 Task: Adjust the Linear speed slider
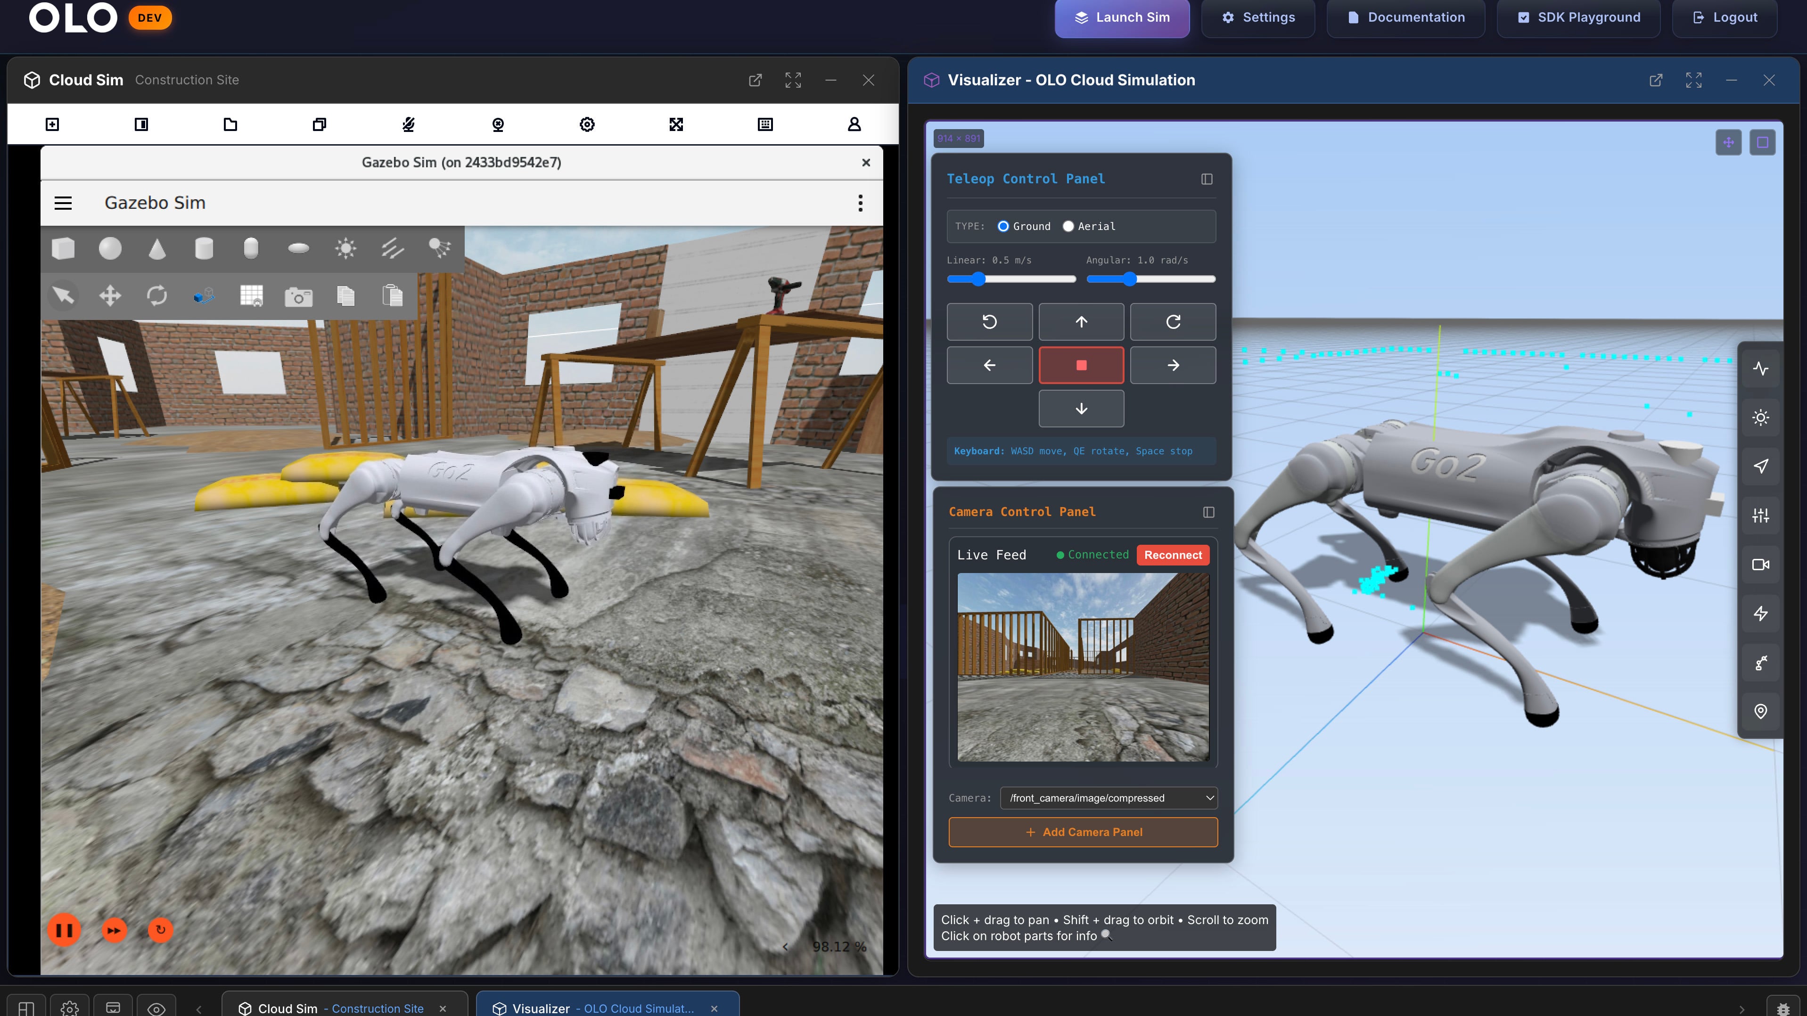coord(1011,279)
